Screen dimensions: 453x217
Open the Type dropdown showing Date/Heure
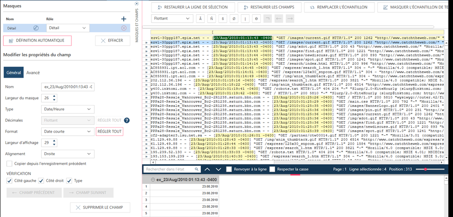[x=67, y=109]
